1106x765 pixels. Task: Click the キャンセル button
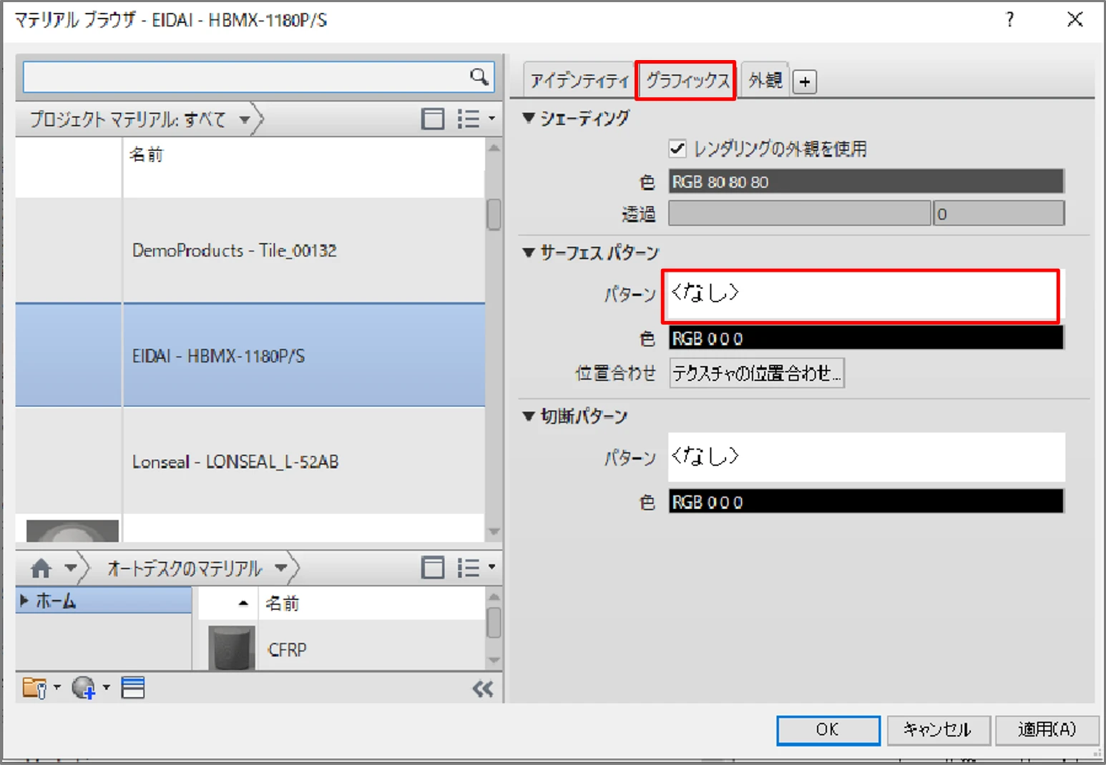[939, 730]
